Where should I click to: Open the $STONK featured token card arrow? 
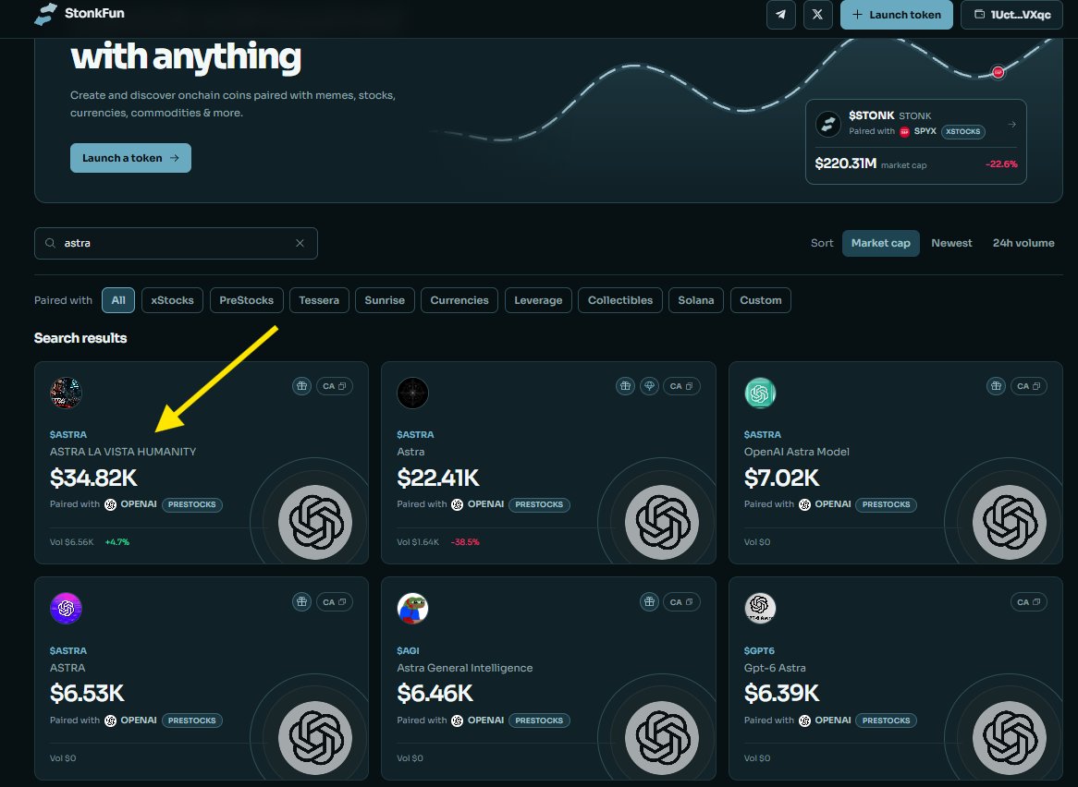click(1012, 125)
